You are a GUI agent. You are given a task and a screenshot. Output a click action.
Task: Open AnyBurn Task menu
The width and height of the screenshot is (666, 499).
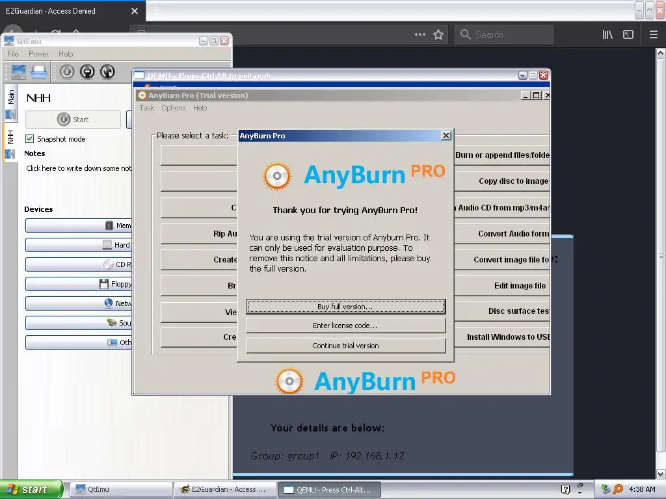(146, 108)
